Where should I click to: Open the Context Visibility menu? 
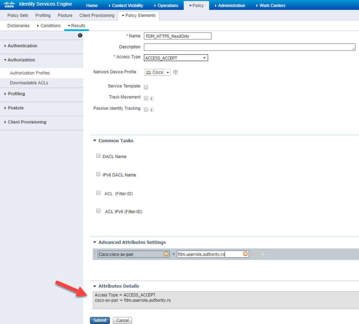coord(126,6)
